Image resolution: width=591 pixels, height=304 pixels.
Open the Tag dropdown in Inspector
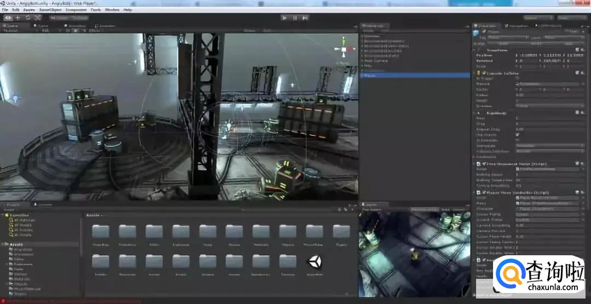pyautogui.click(x=509, y=38)
